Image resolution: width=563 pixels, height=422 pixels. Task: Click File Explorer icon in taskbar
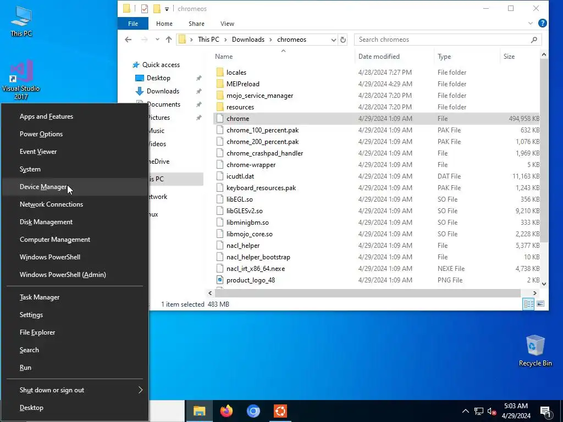click(x=199, y=411)
